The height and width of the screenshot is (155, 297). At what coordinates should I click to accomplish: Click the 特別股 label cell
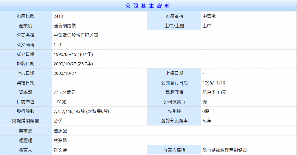[x=174, y=111]
